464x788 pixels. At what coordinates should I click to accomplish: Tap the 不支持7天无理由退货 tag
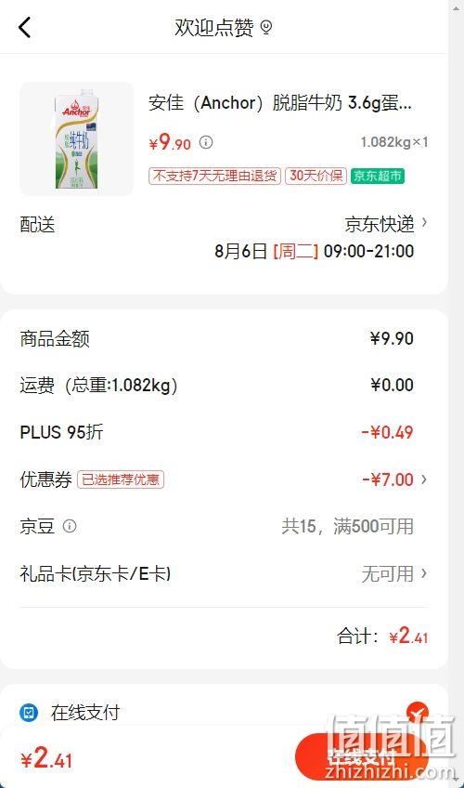point(214,176)
